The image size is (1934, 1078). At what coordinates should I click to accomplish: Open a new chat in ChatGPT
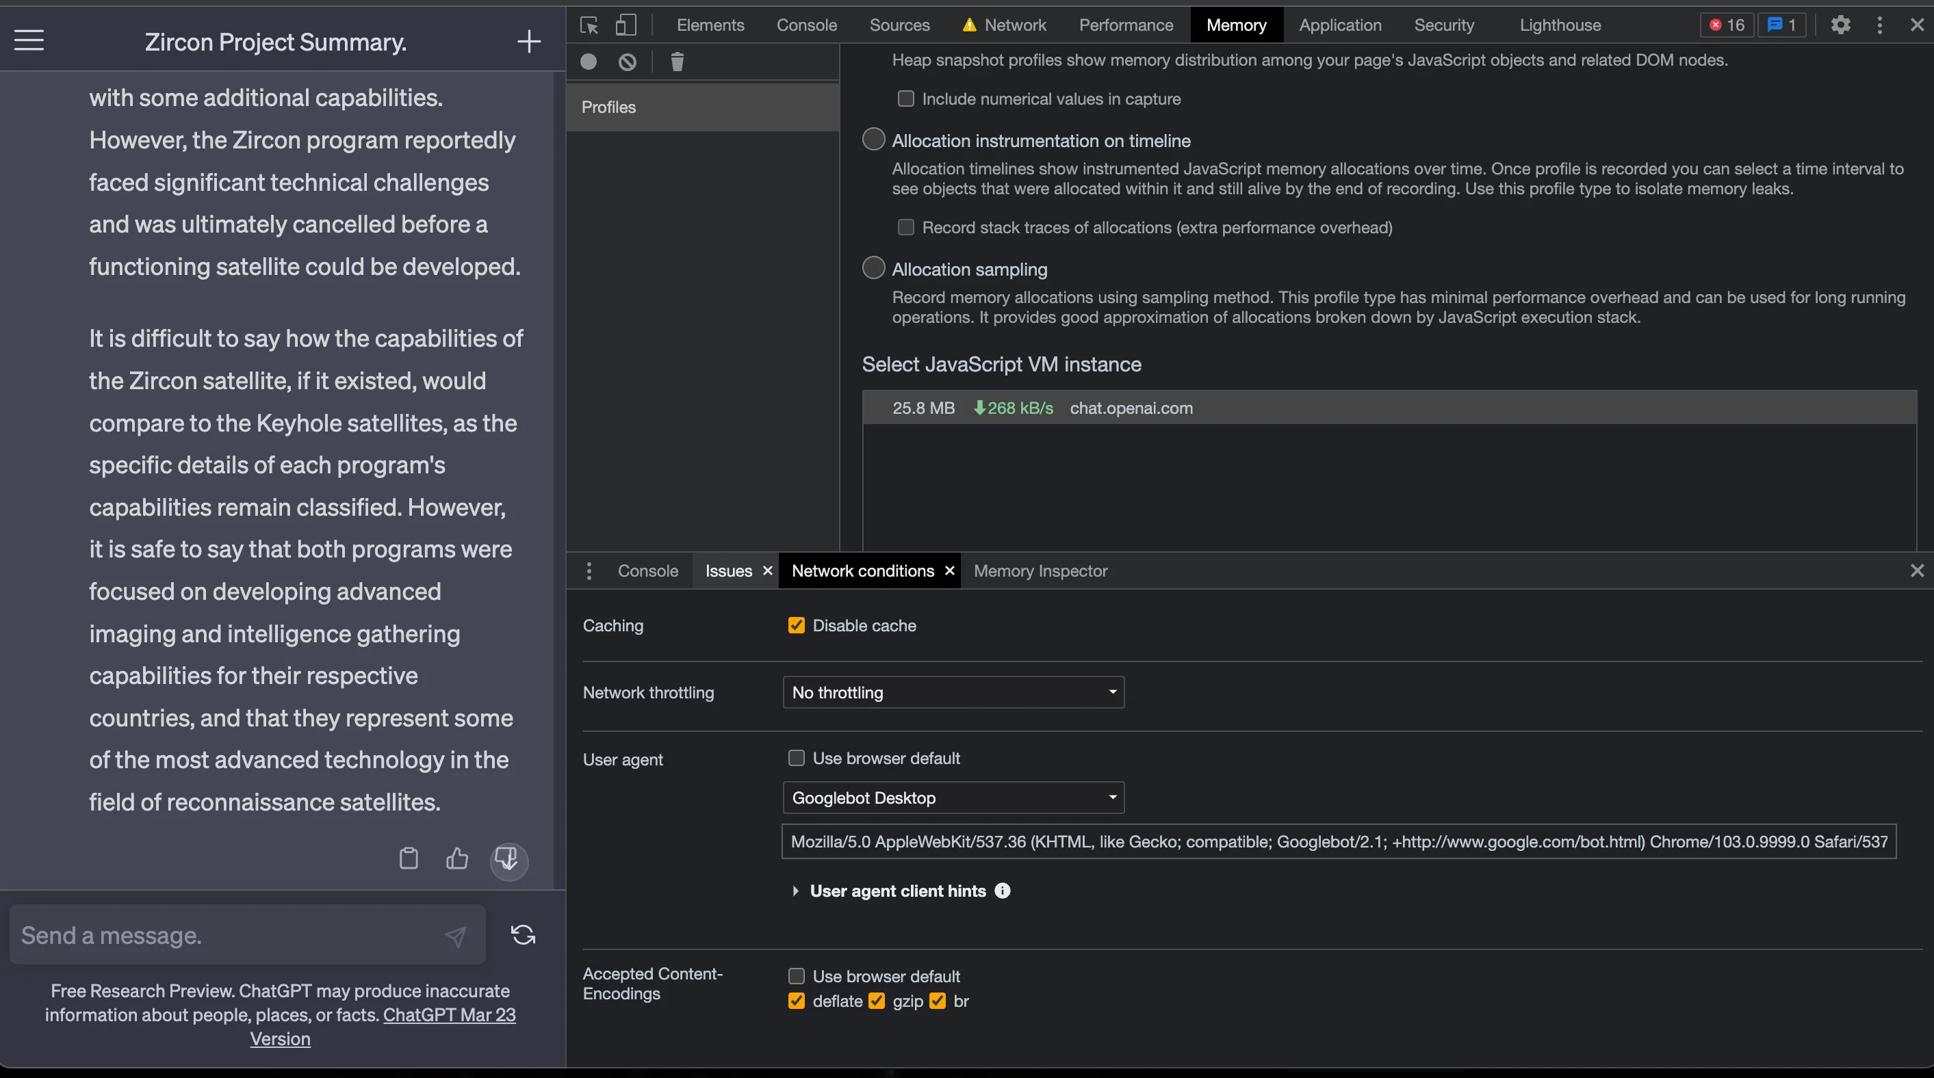pyautogui.click(x=528, y=41)
